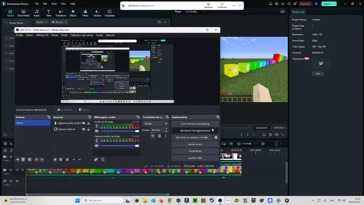Open Capture audio (entrée) mixer options menu
Viewport: 364px width, 205px height.
[x=97, y=141]
